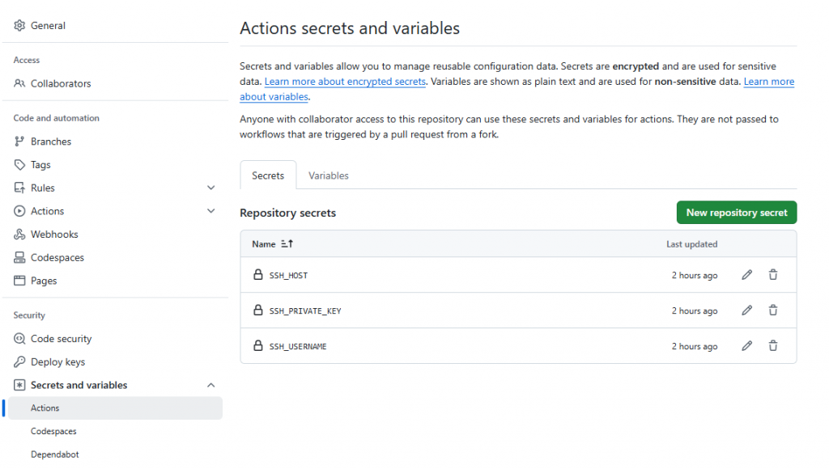Viewport: 829px width, 469px height.
Task: Expand the Actions section chevron
Action: (x=211, y=211)
